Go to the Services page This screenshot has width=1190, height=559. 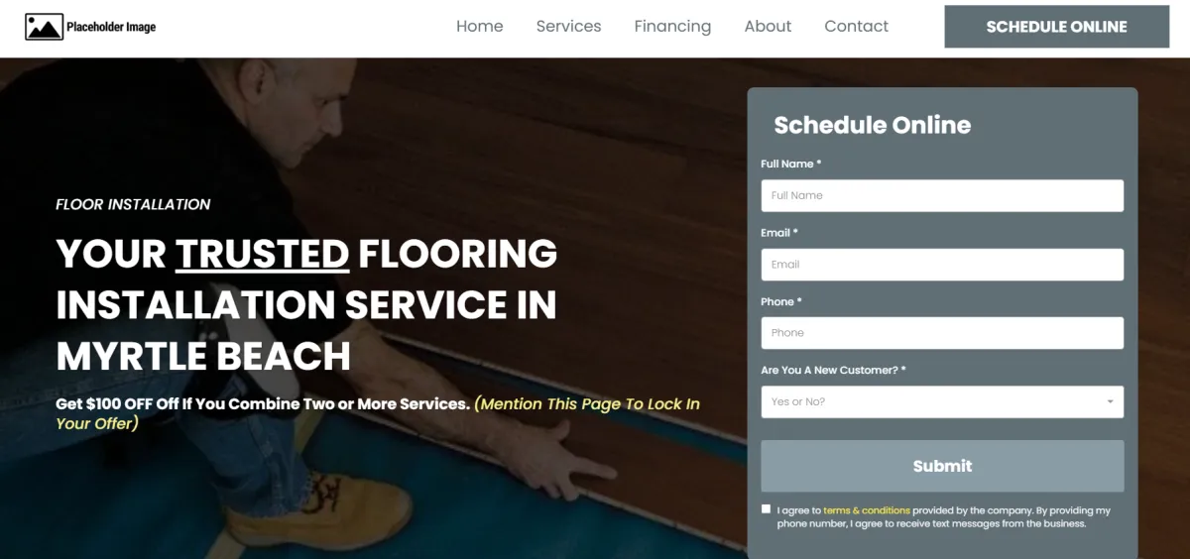pyautogui.click(x=568, y=27)
